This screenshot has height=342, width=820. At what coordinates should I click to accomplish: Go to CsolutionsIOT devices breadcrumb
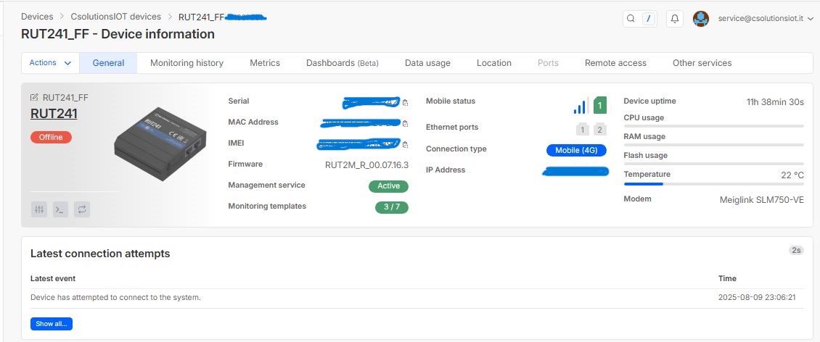pos(115,16)
